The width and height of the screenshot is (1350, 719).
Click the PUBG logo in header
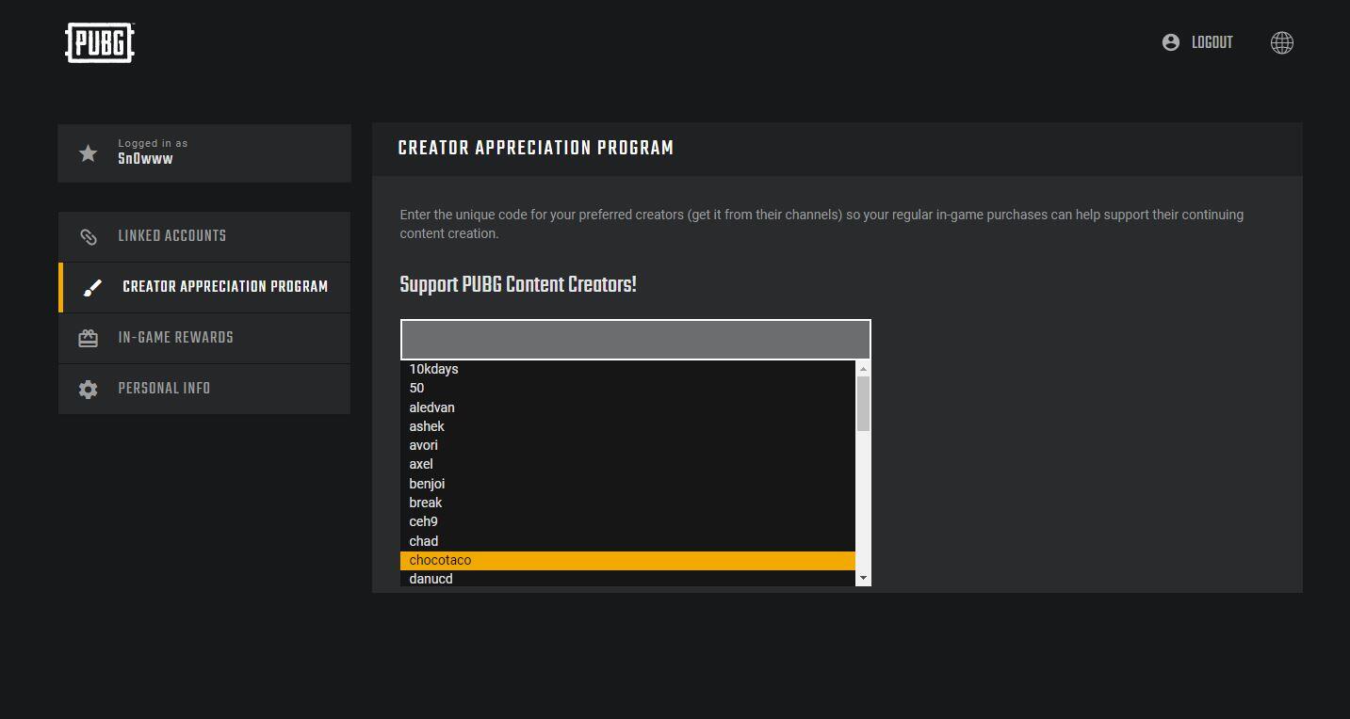click(100, 43)
